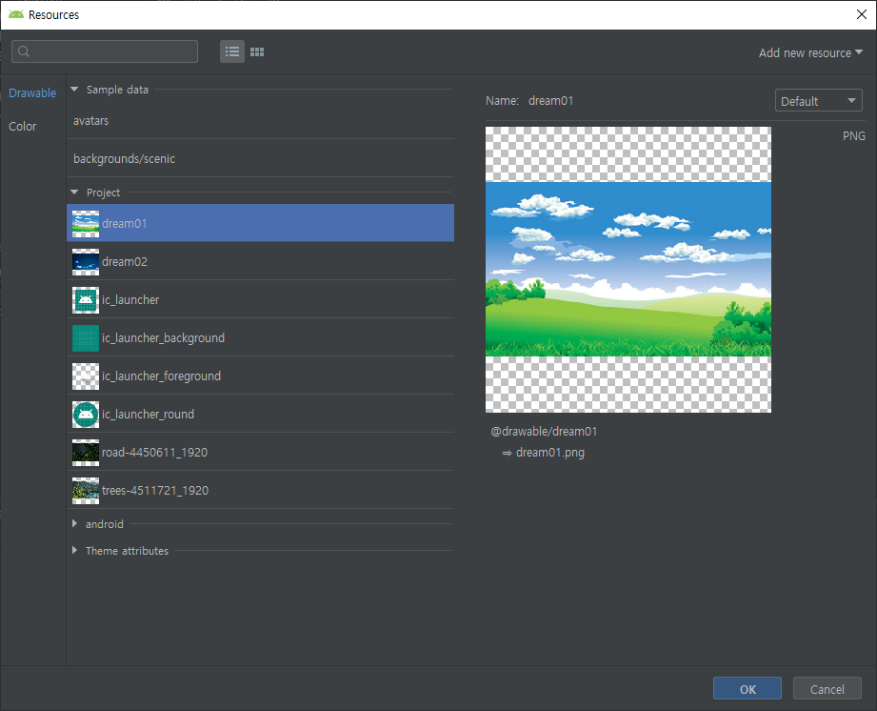Click the PNG format label
877x711 pixels.
(x=853, y=136)
